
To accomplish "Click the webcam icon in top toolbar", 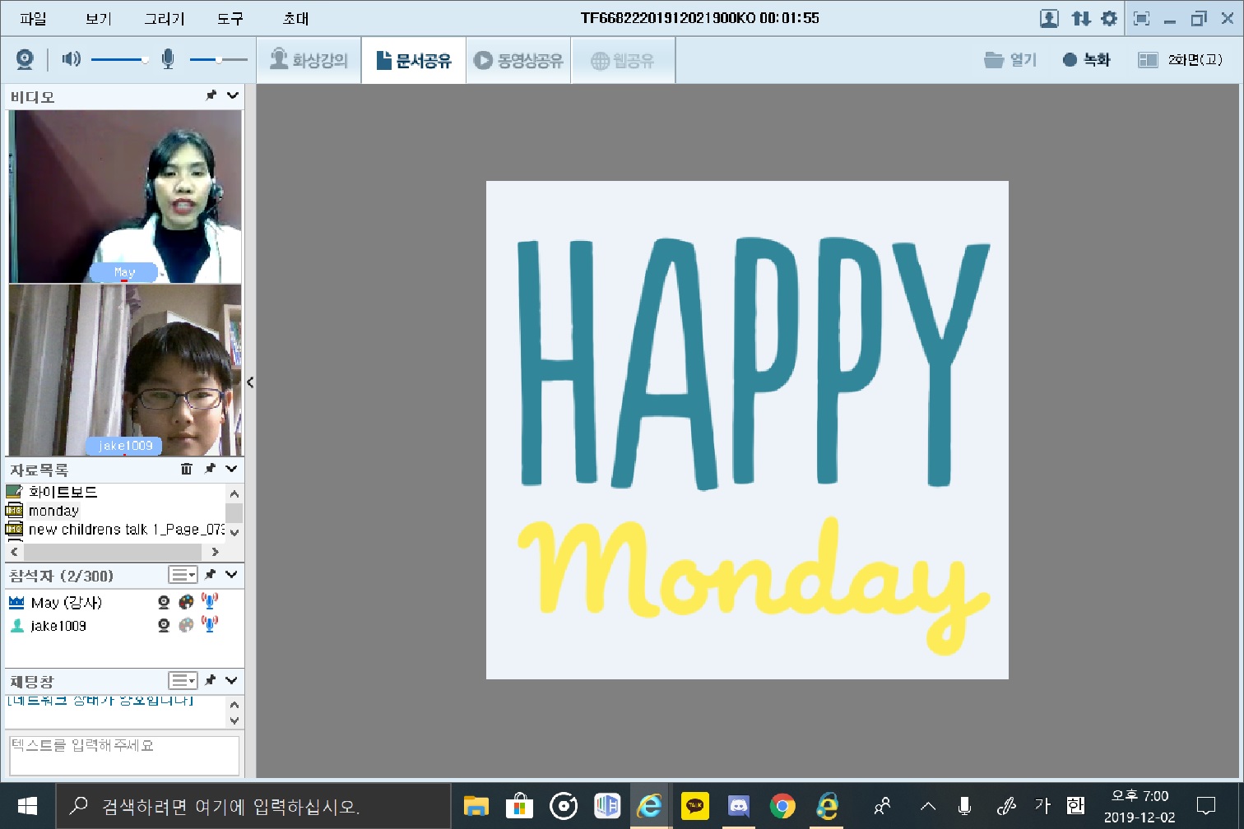I will coord(25,59).
